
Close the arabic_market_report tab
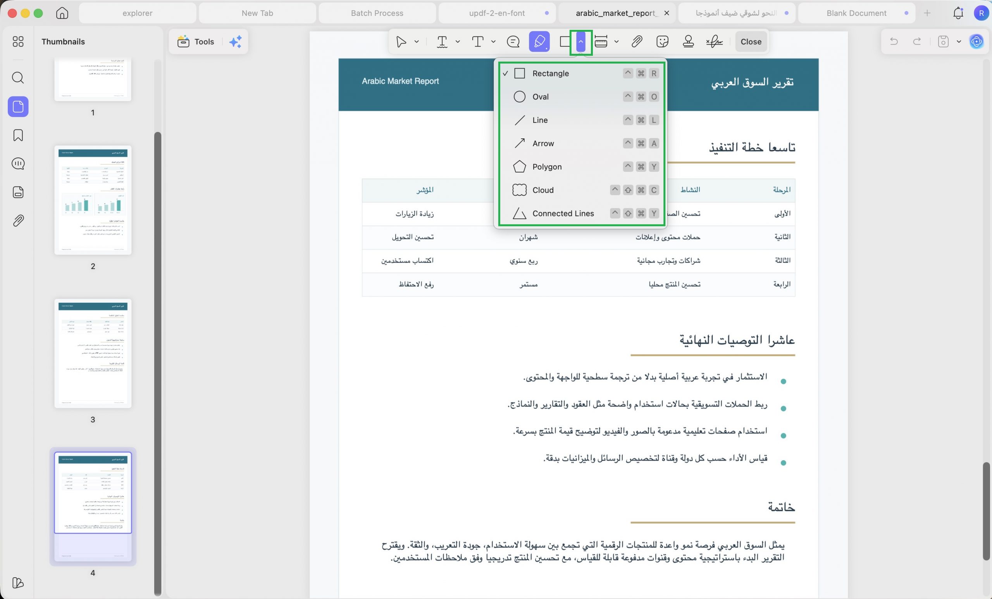pos(667,13)
